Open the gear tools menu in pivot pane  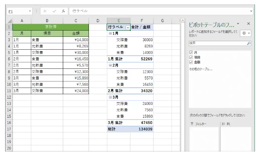(x=245, y=33)
